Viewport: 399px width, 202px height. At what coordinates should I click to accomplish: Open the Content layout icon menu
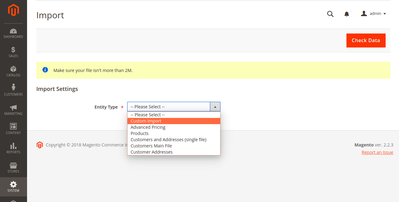click(x=13, y=129)
